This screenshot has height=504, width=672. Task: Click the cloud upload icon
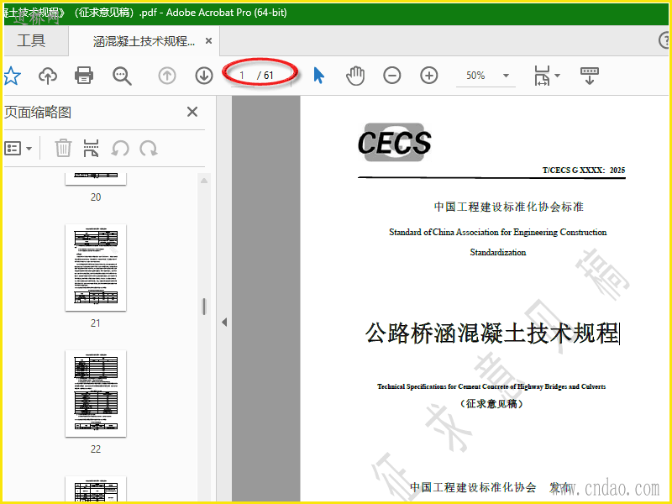48,76
